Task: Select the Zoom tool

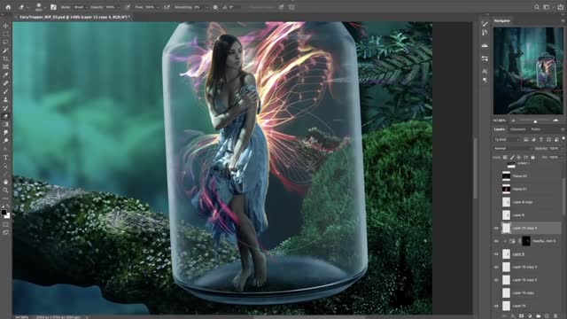Action: click(x=5, y=190)
